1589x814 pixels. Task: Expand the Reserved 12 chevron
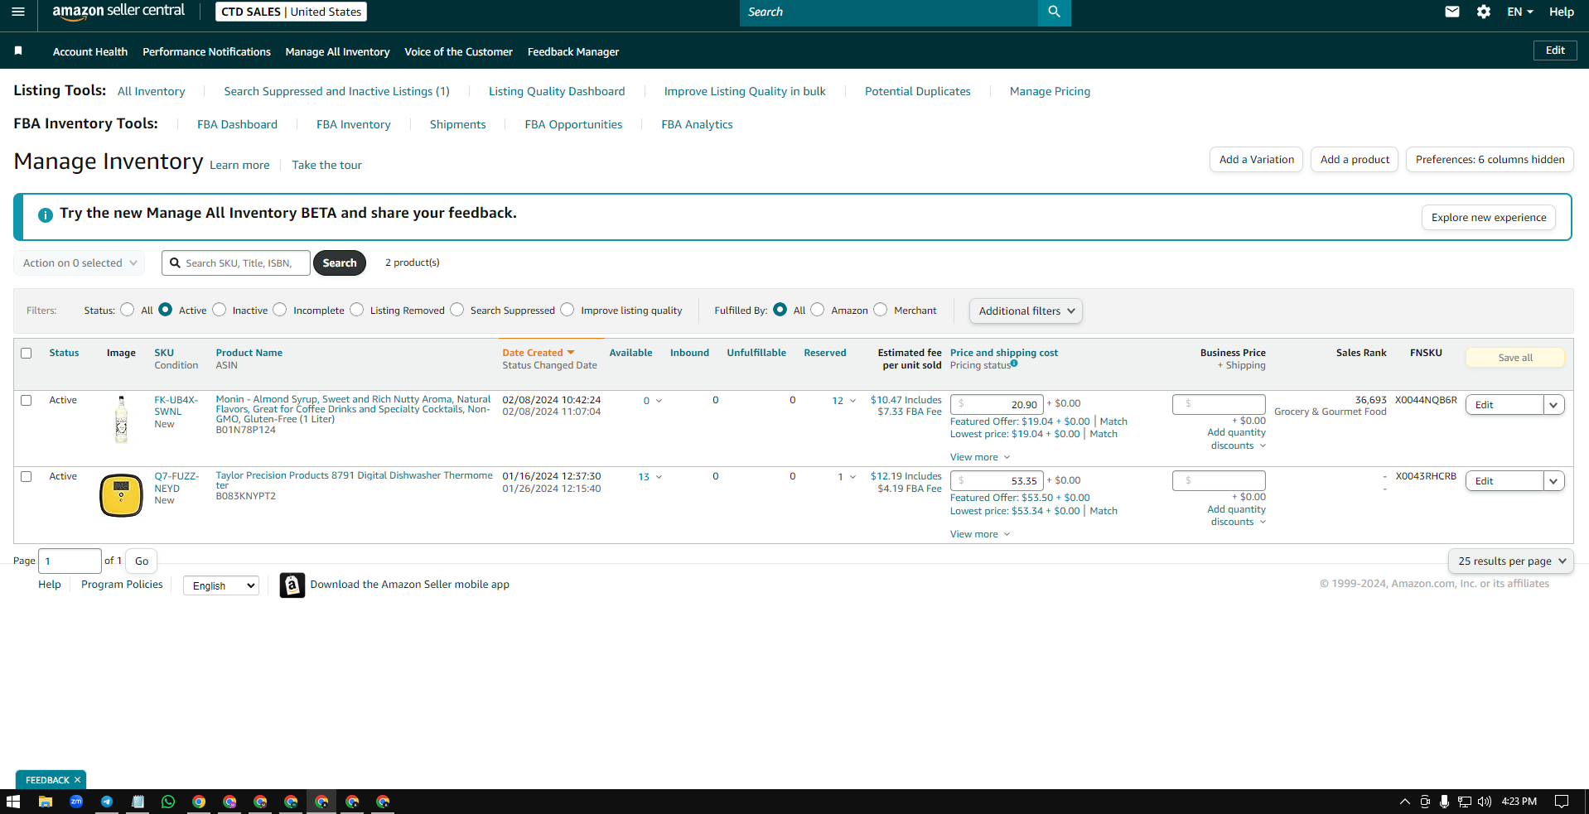852,401
